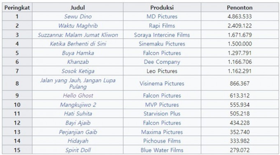Click the Peringkat column header
Screen dimensions: 280x155
click(x=17, y=7)
